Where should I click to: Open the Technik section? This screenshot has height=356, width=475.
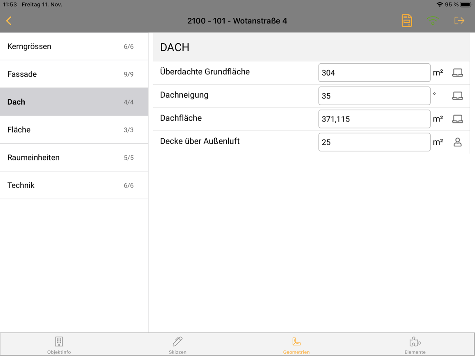pos(74,185)
